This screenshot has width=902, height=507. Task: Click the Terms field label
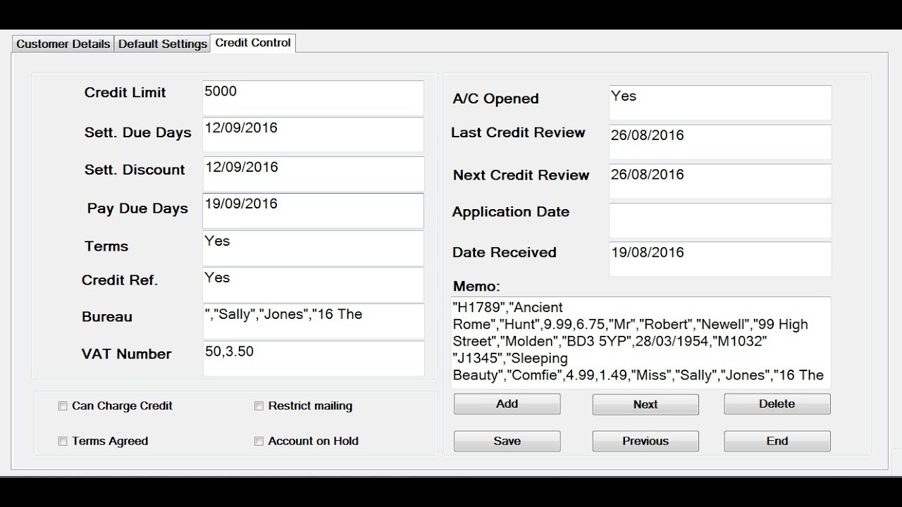point(106,246)
